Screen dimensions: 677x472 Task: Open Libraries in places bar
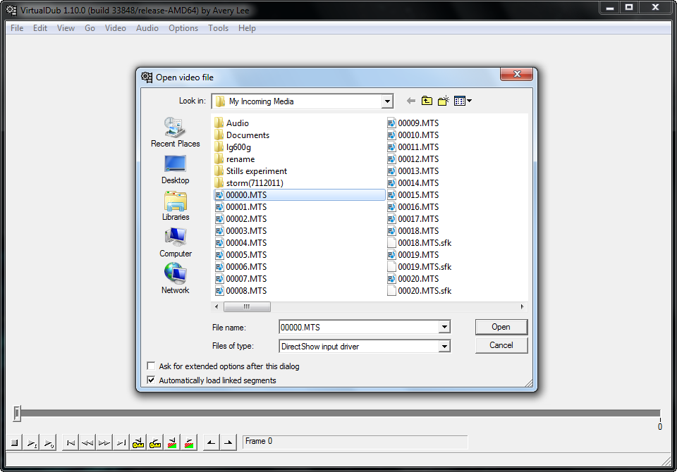(x=176, y=206)
